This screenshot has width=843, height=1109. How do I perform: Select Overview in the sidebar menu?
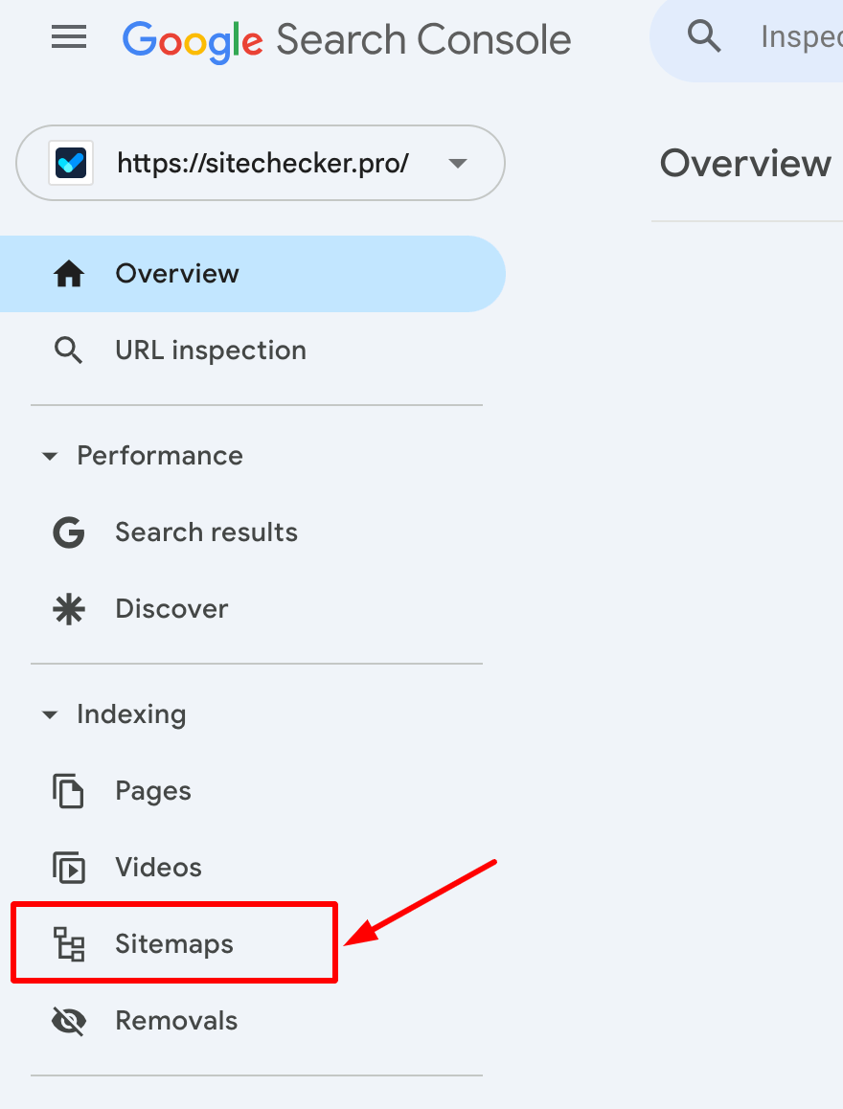[177, 274]
